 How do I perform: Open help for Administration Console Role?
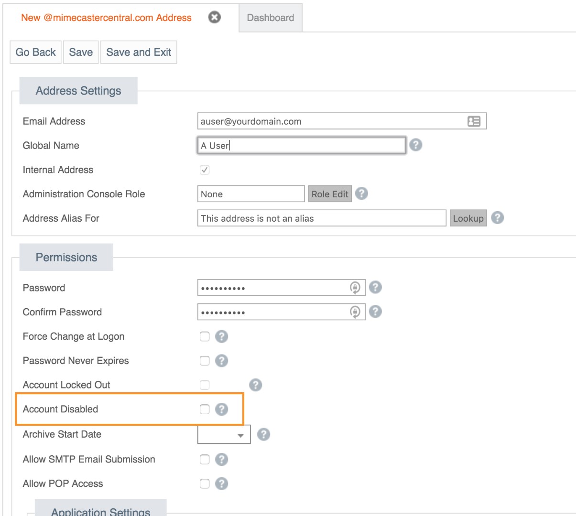click(361, 194)
